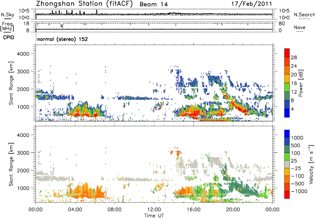Image resolution: width=315 pixels, height=218 pixels.
Task: Click the 'Velocity [m s-1]' colorbar title
Action: pyautogui.click(x=311, y=164)
